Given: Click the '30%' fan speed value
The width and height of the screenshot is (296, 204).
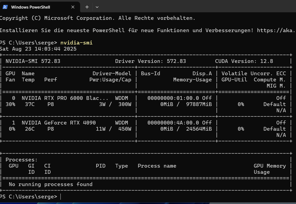Looking at the screenshot, I should (10, 104).
